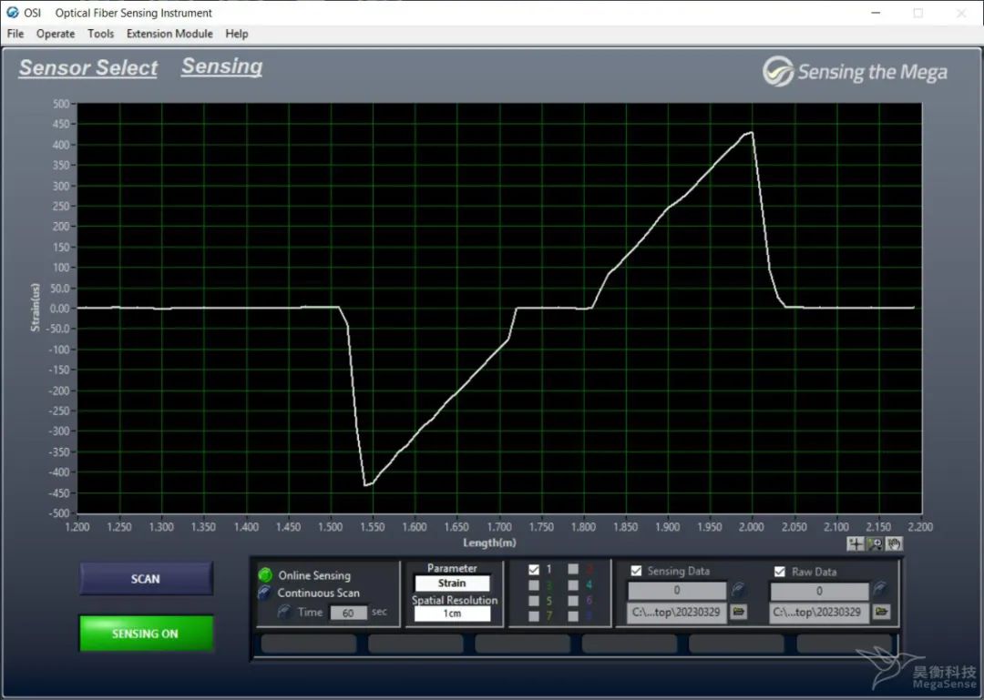Uncheck channel 1 checkbox
This screenshot has height=700, width=984.
pyautogui.click(x=533, y=570)
